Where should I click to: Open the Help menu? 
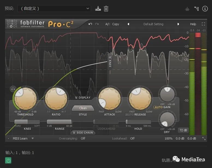click(x=193, y=24)
